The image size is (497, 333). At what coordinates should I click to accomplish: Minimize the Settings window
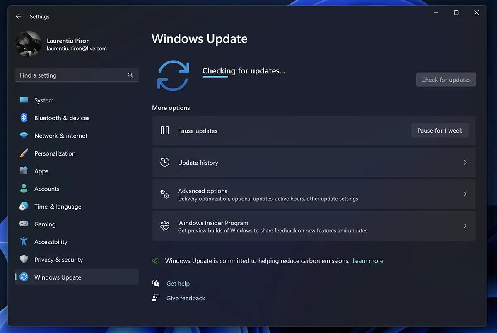coord(436,13)
